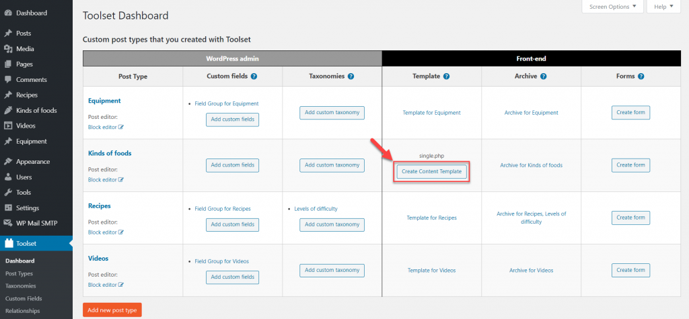Open Template for Recipes link

click(431, 218)
